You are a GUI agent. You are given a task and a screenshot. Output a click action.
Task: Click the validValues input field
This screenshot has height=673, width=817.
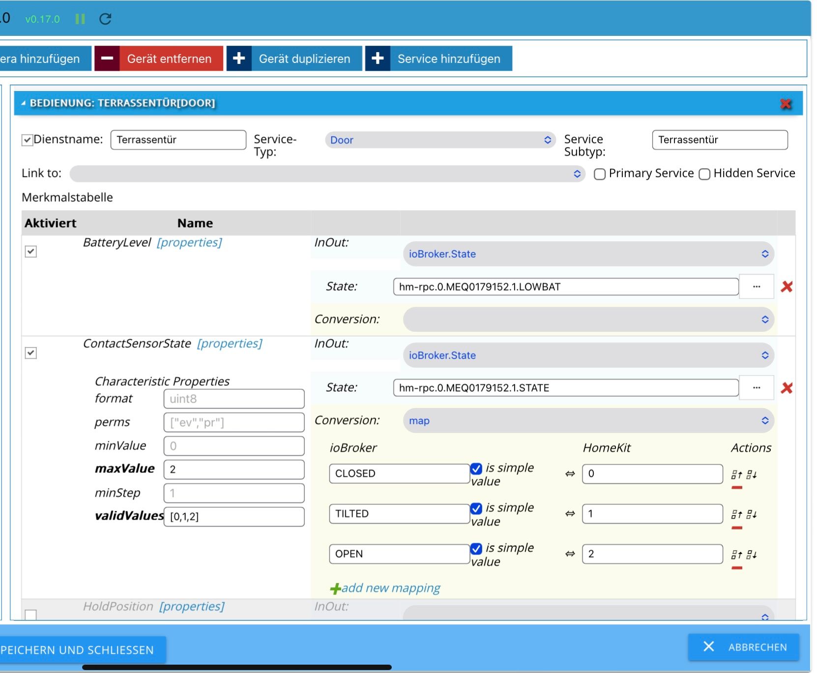click(234, 517)
